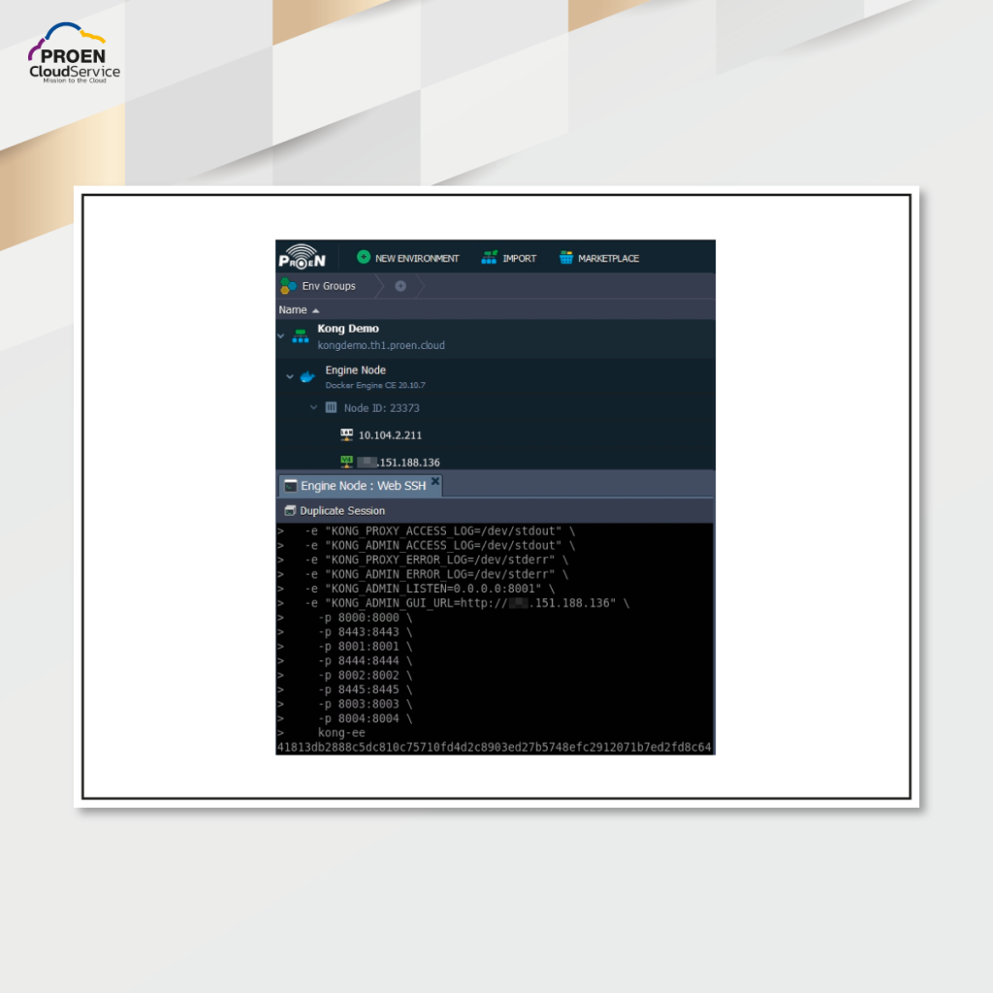Close the Engine Node Web SSH tab

click(x=435, y=481)
